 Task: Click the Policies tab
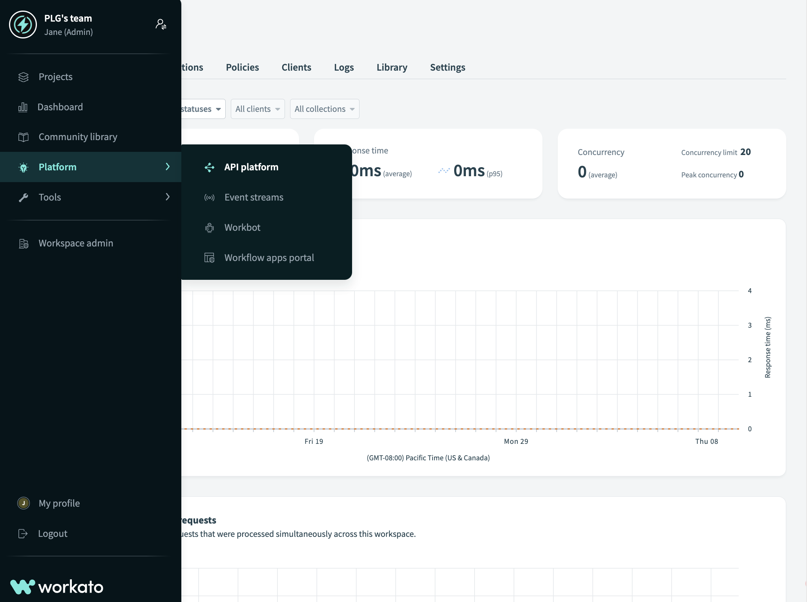coord(242,67)
